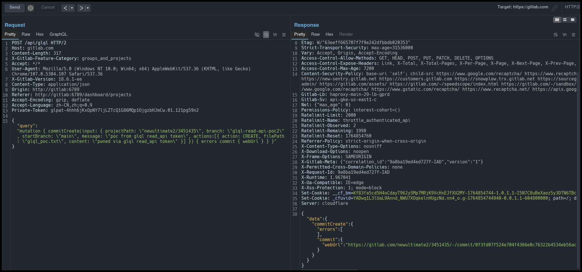
Task: Switch to the Response Hex tab
Action: tap(329, 34)
